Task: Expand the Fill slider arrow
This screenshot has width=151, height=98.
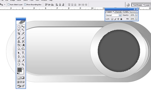Action: 136,19
